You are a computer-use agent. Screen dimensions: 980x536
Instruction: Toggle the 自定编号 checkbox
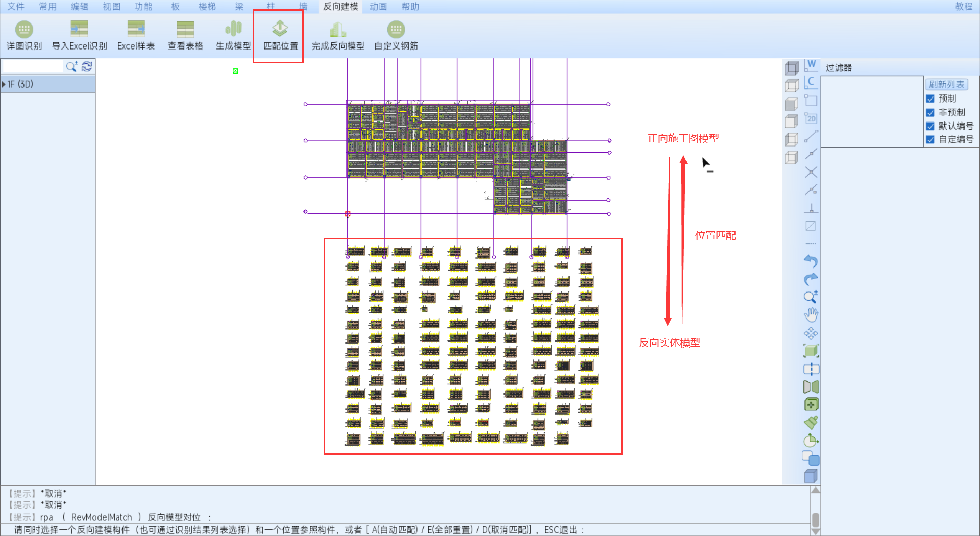tap(930, 139)
